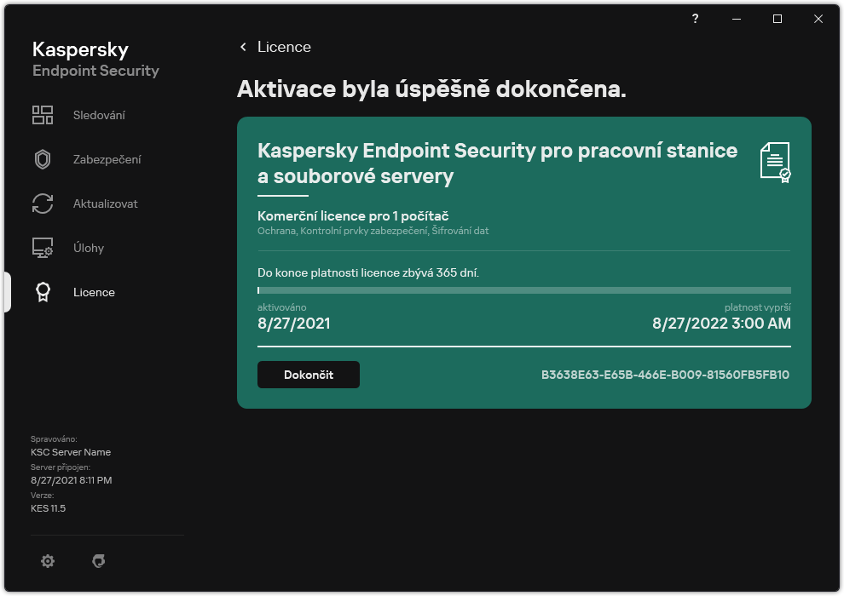
Task: Open Úlohy tasks icon
Action: pos(42,248)
